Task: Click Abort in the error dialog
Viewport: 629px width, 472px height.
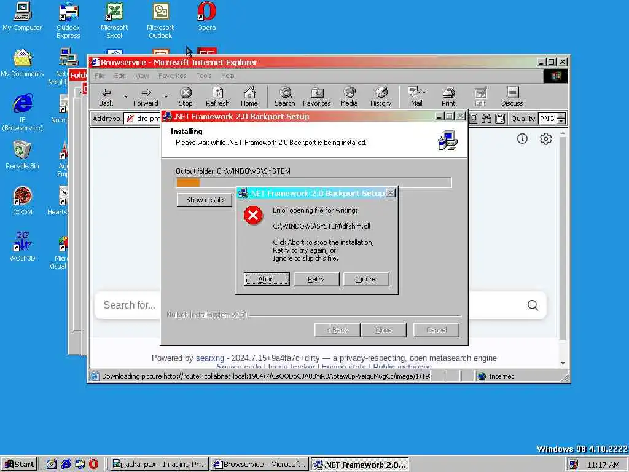Action: coord(267,280)
